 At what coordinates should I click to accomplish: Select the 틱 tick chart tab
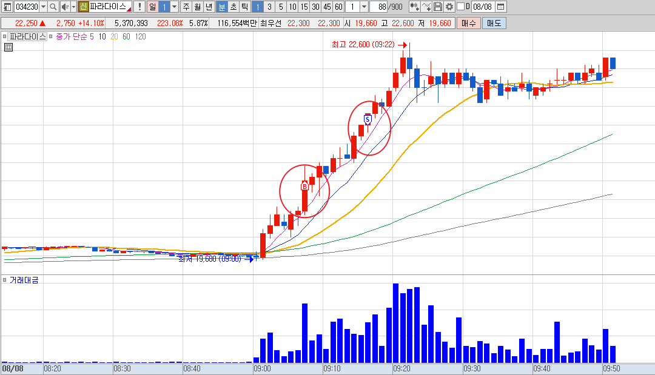click(x=245, y=7)
